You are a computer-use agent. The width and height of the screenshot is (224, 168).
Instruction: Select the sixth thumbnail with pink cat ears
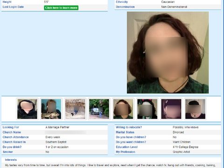coord(147,109)
